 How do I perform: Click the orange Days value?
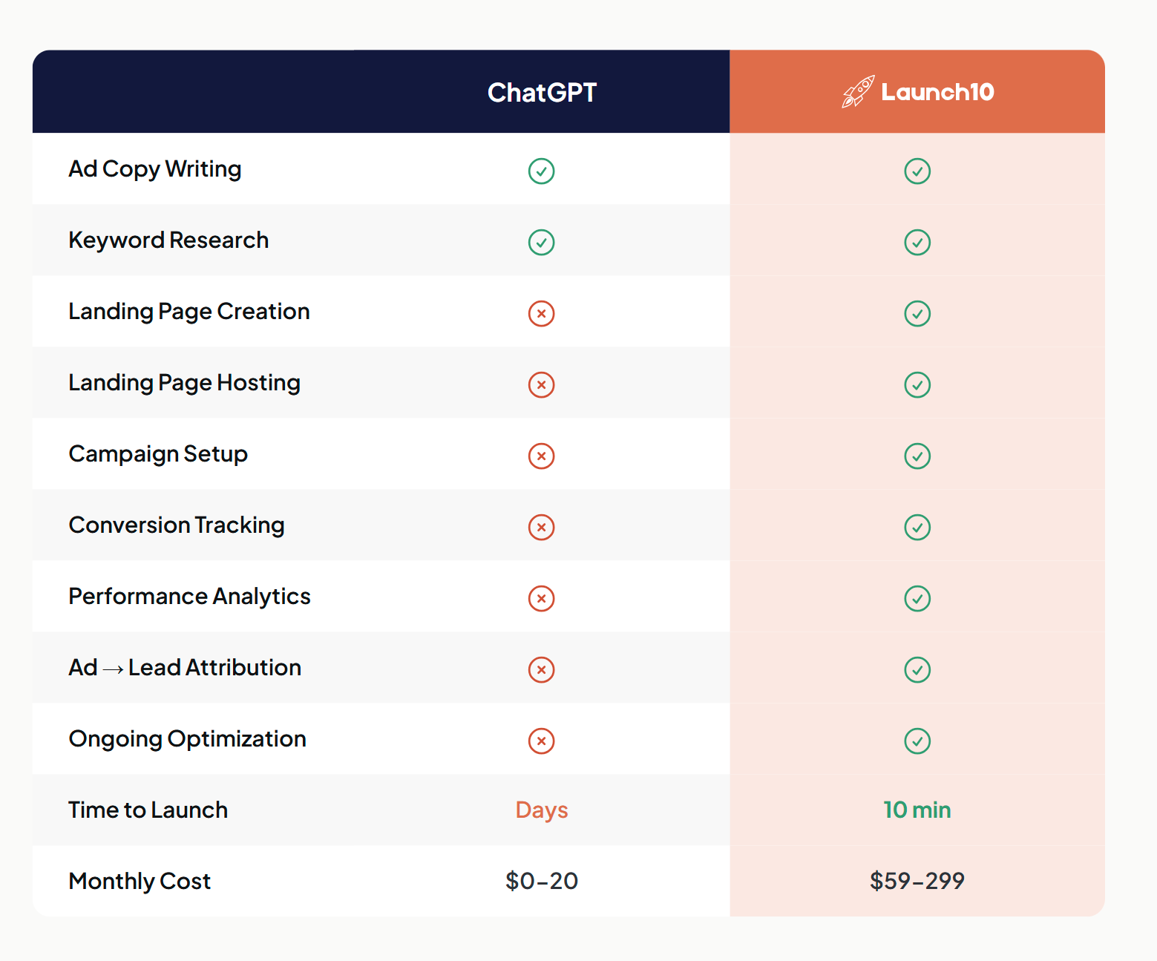[542, 811]
